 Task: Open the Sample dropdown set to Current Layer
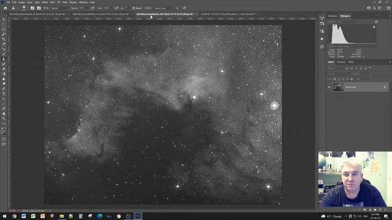pos(163,8)
